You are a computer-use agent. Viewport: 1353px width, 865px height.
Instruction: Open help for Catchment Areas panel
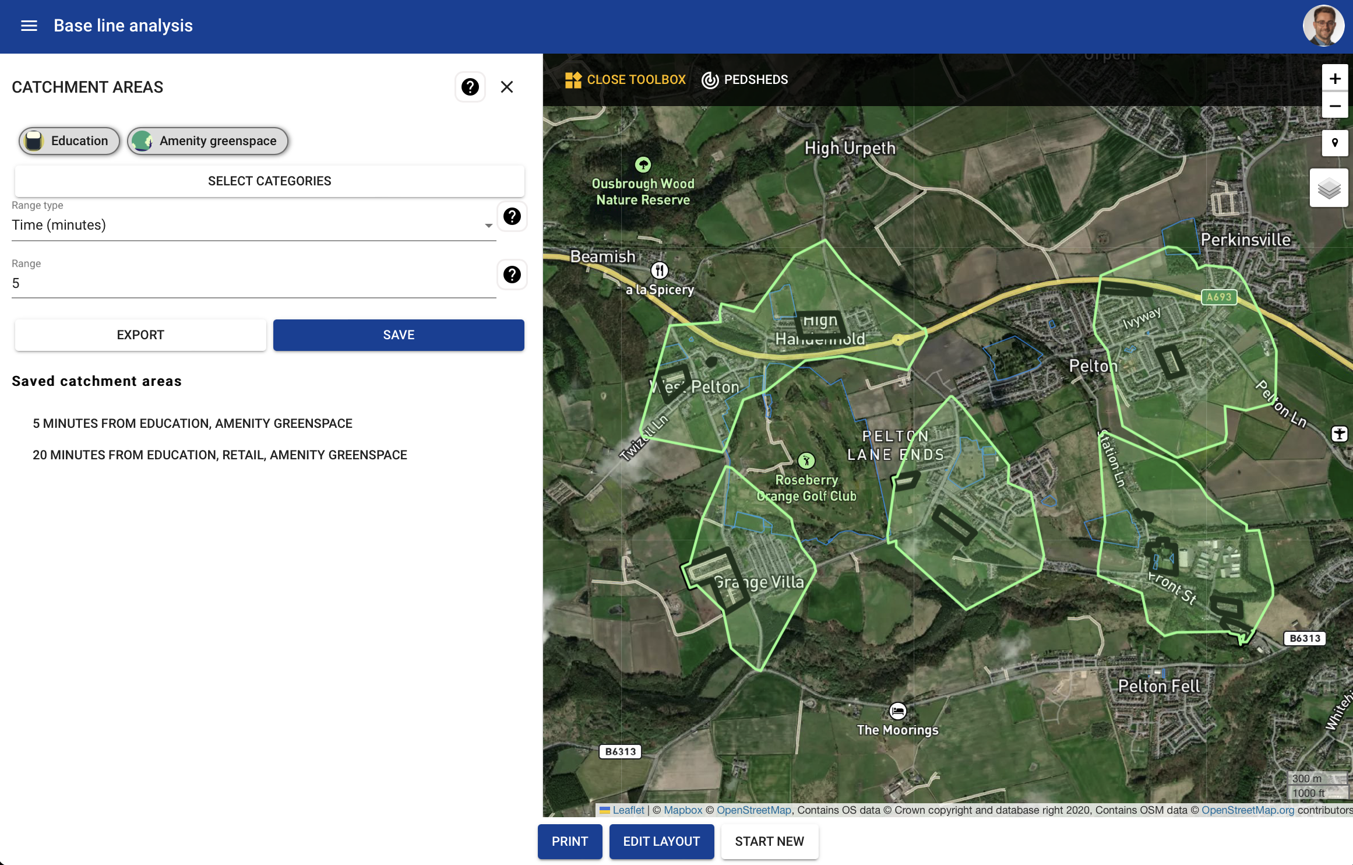pyautogui.click(x=470, y=87)
